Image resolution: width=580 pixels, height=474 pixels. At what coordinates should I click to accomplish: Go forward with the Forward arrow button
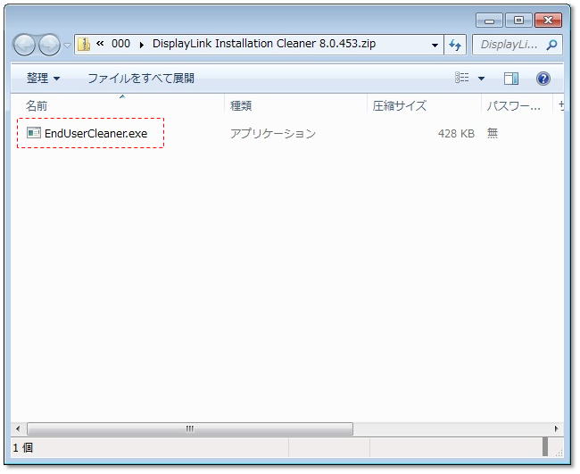pyautogui.click(x=49, y=45)
